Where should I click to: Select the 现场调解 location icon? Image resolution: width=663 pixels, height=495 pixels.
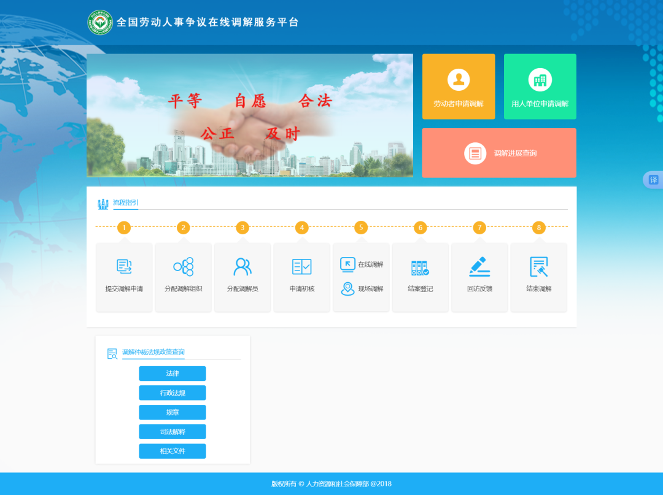(x=347, y=289)
